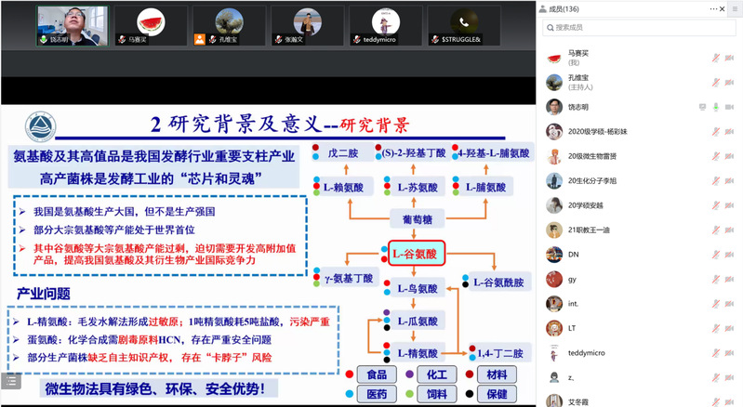The height and width of the screenshot is (407, 743).
Task: Select 饶志明's video thumbnail in top strip
Action: 71,24
